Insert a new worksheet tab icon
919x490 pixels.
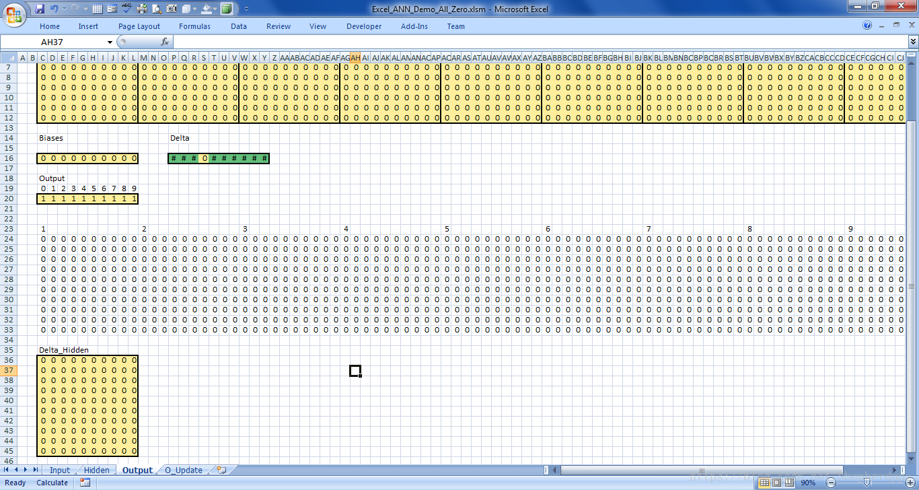point(221,470)
